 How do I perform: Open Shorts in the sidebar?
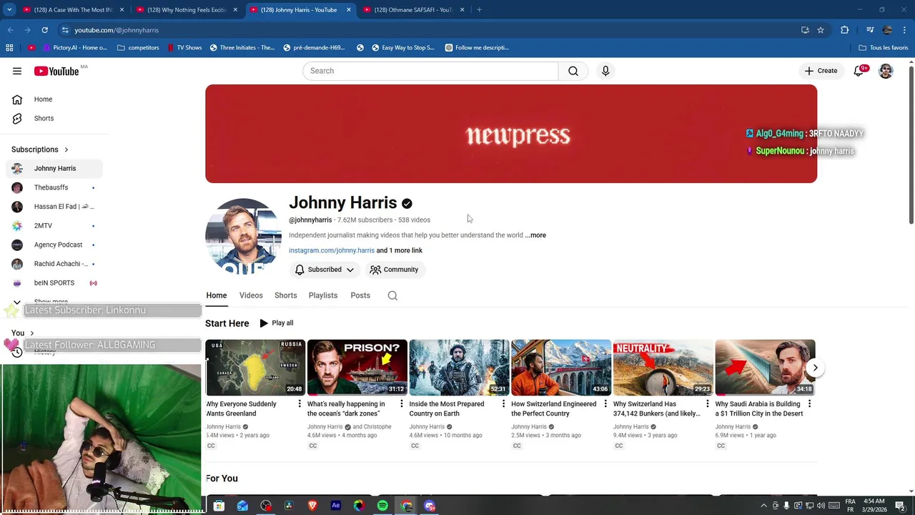point(54,118)
